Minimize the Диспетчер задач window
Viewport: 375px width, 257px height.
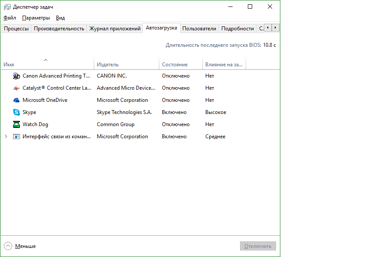point(230,7)
